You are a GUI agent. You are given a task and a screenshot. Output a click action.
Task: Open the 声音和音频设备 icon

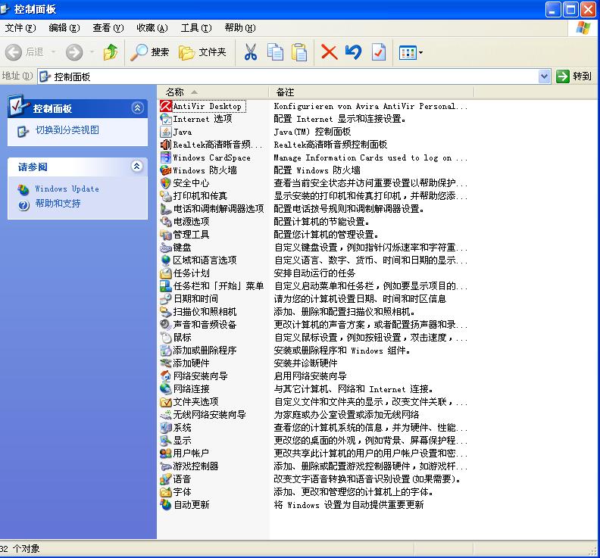[x=166, y=325]
